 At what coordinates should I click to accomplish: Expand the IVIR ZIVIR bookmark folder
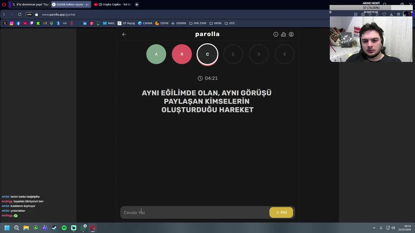[197, 23]
